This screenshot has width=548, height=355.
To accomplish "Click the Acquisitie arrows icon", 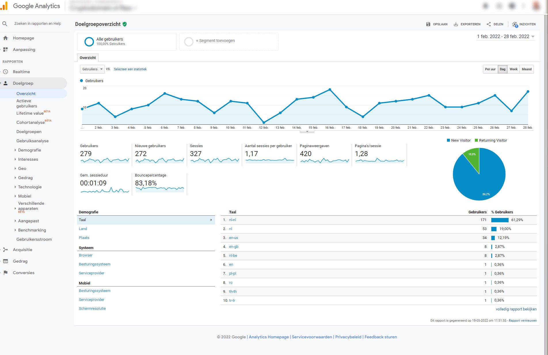I will 5,250.
